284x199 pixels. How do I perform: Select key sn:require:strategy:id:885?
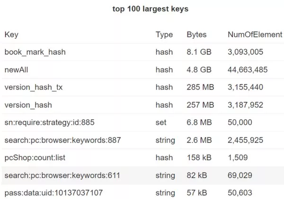[49, 122]
